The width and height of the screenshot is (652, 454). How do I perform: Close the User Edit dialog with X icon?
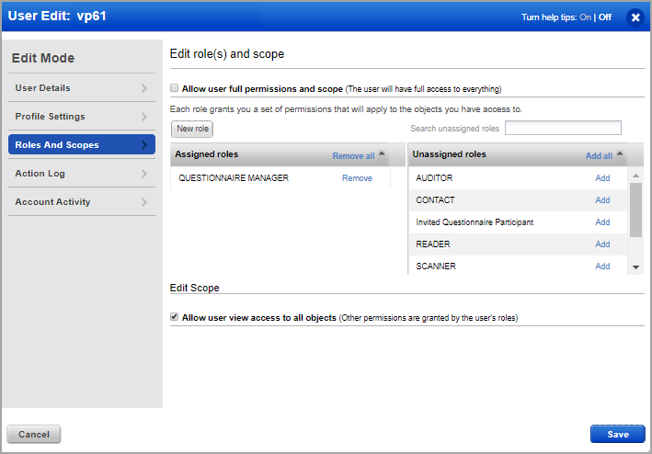(x=635, y=17)
